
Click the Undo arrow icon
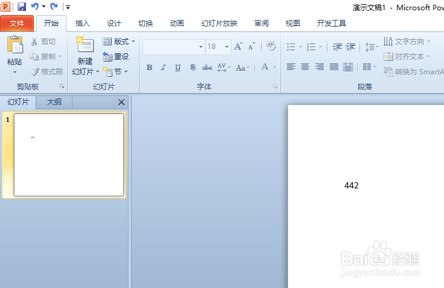(x=35, y=6)
